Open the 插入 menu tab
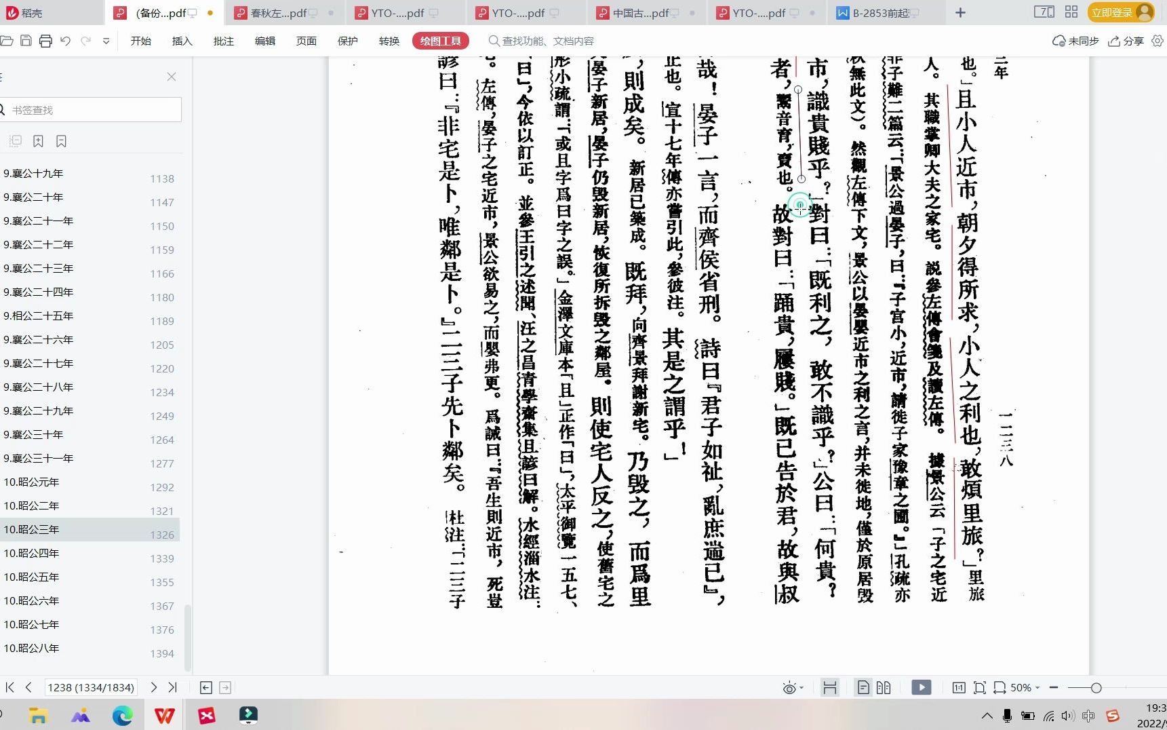1167x730 pixels. click(182, 41)
